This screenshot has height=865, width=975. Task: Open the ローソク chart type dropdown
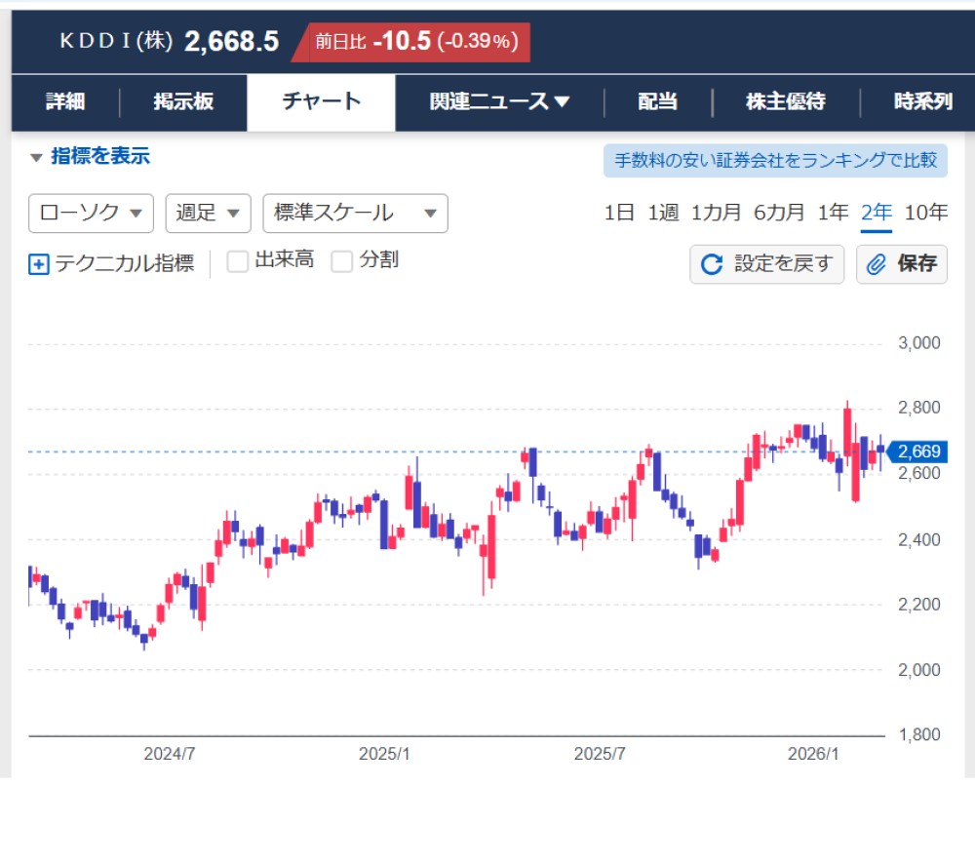click(91, 214)
